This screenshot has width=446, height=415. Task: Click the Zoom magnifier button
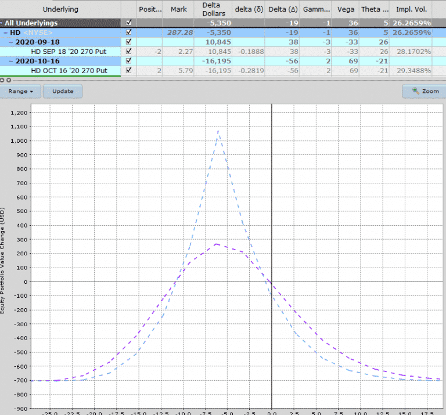coord(422,91)
